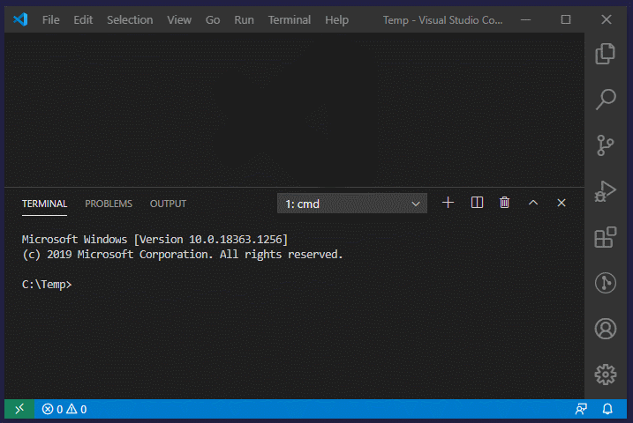Screen dimensions: 633x423
Task: Split the terminal pane
Action: [477, 203]
